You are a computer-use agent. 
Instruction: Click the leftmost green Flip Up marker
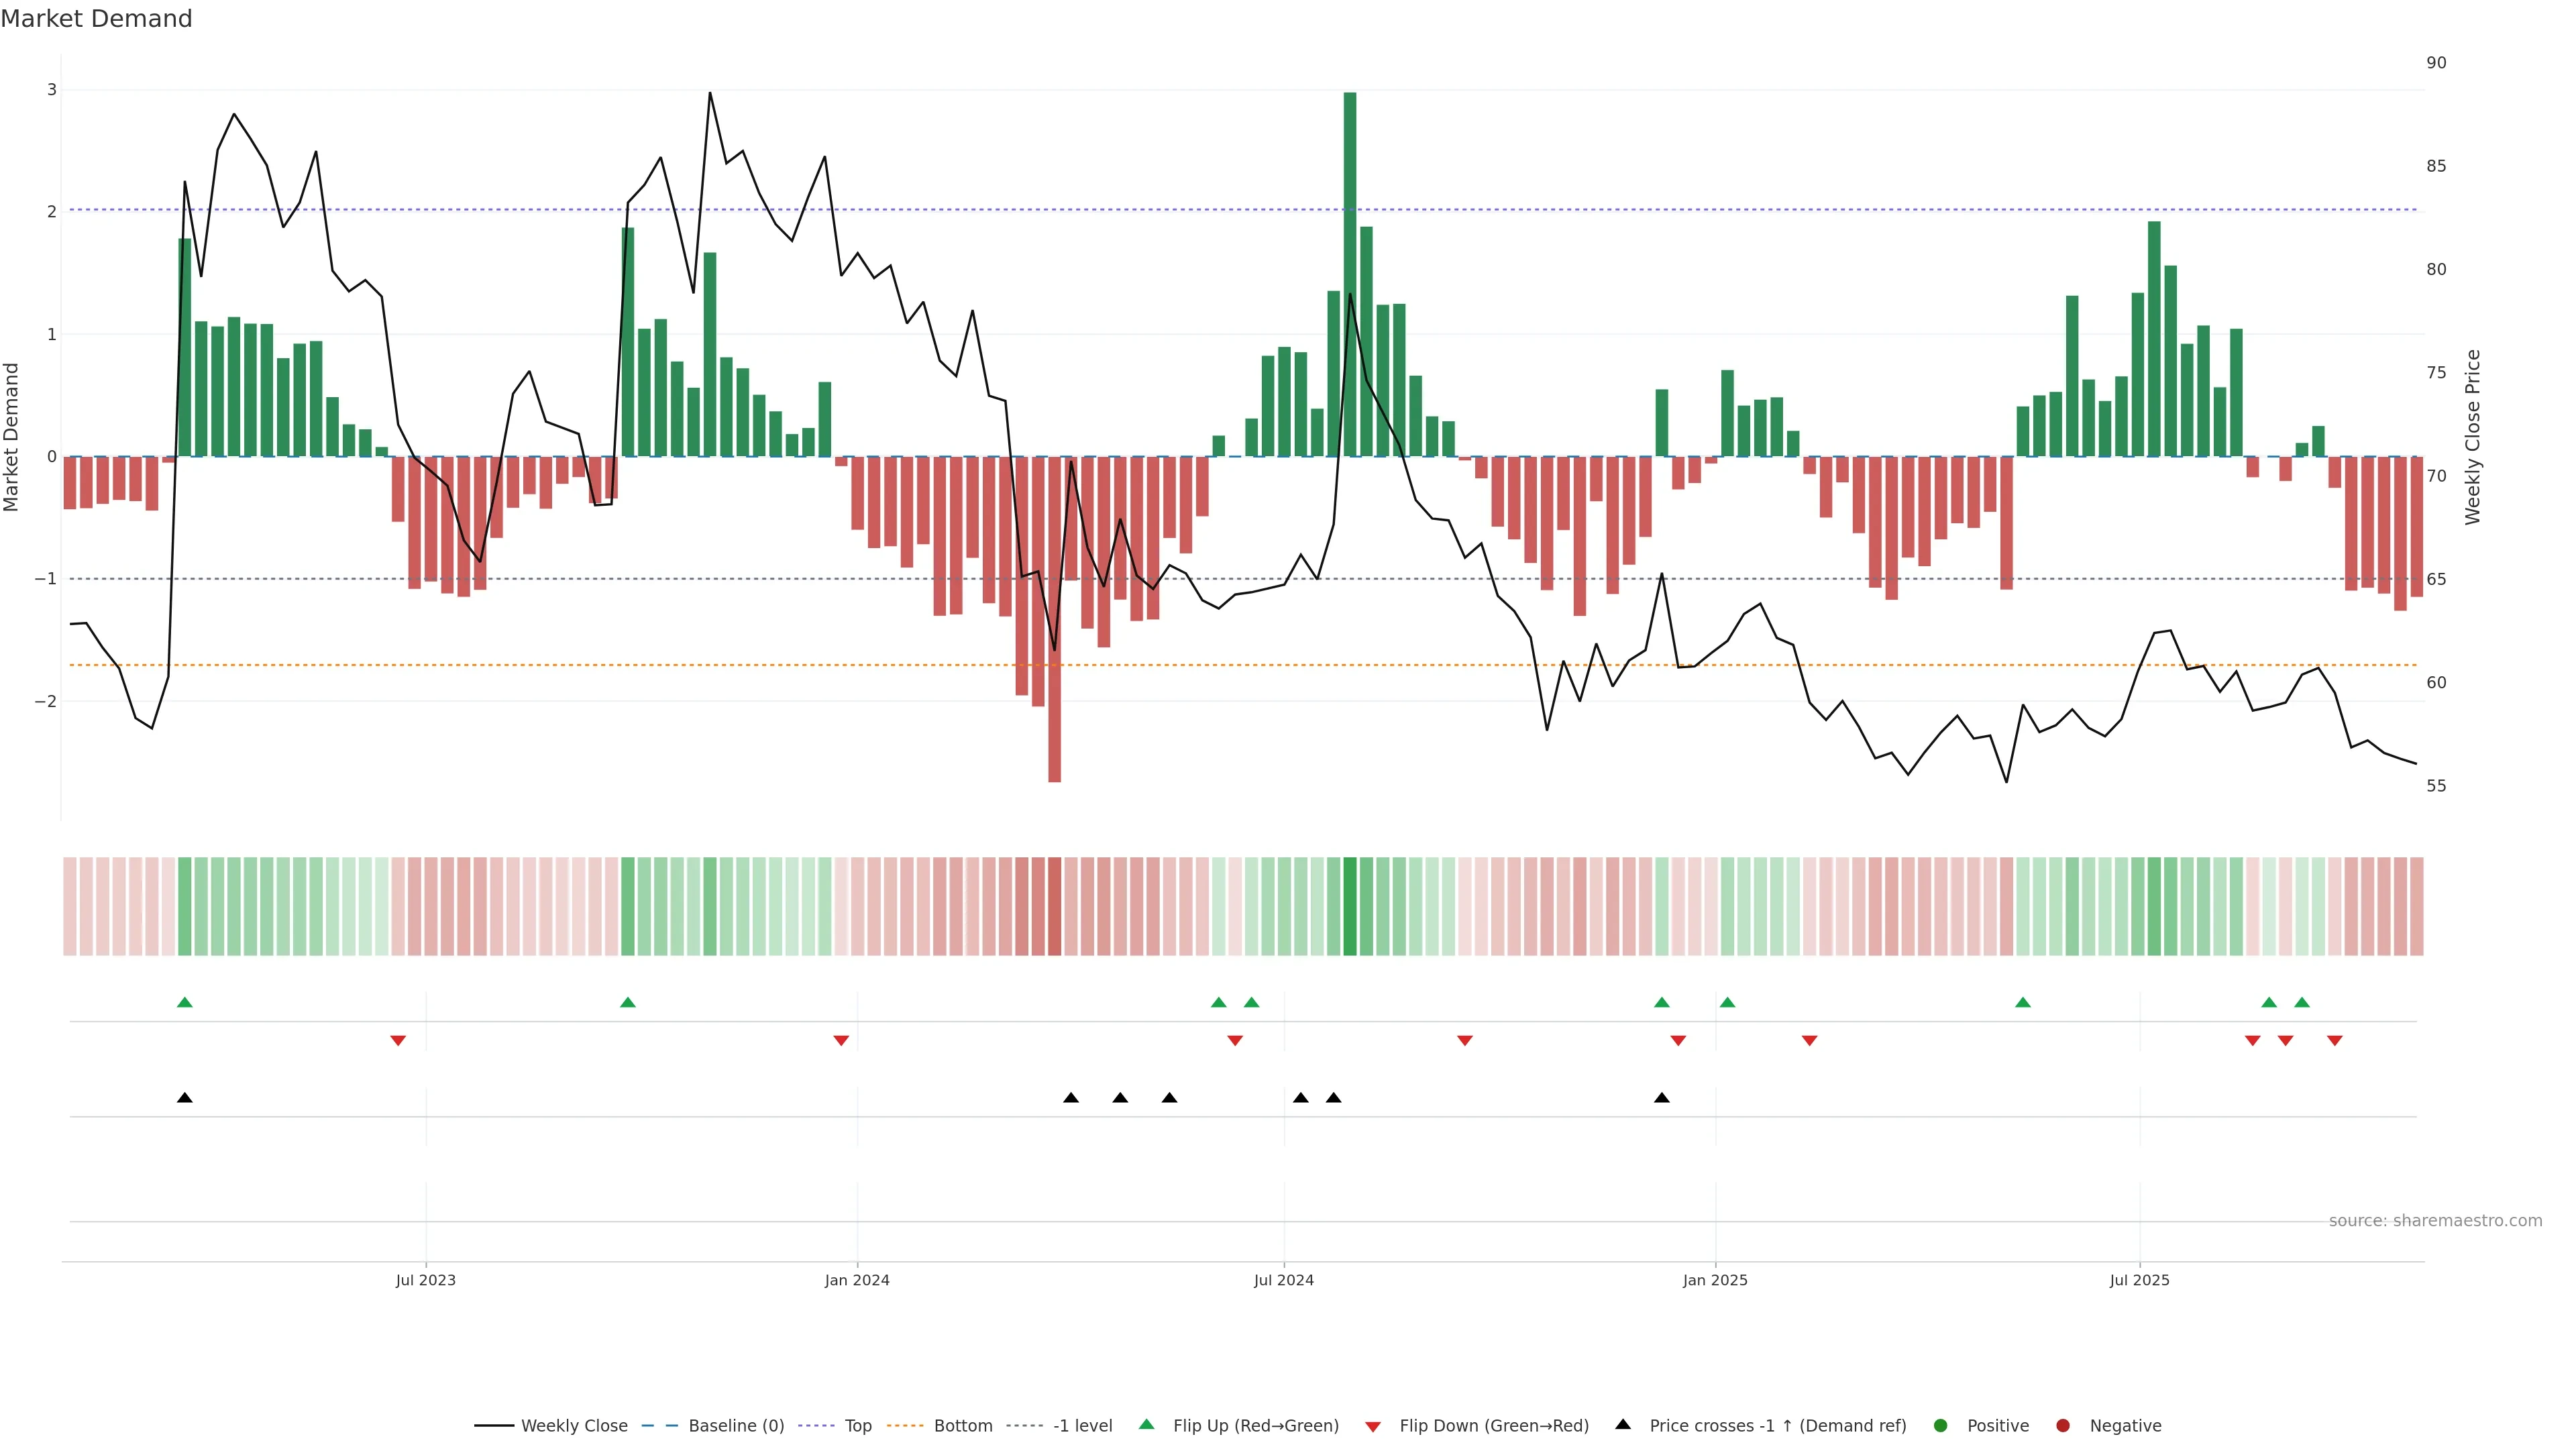pyautogui.click(x=185, y=1002)
